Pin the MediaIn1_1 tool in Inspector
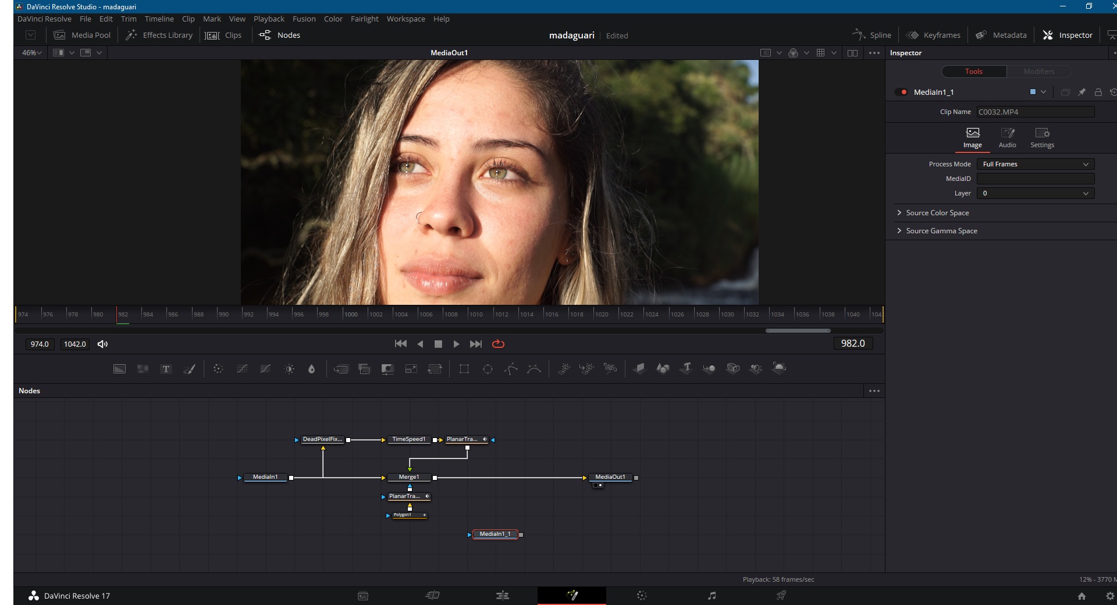The image size is (1117, 605). 1082,92
